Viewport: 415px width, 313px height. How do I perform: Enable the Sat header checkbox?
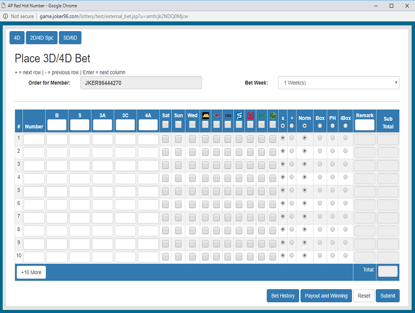click(x=166, y=124)
